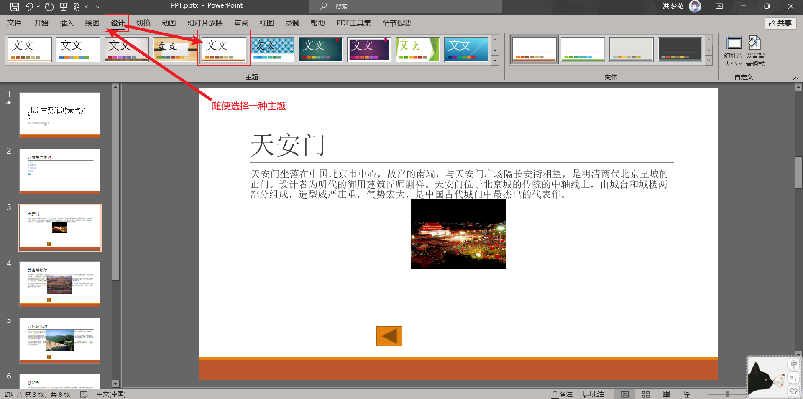Select slide 1 thumbnail 北京主要旅游景点介绍

click(x=60, y=115)
